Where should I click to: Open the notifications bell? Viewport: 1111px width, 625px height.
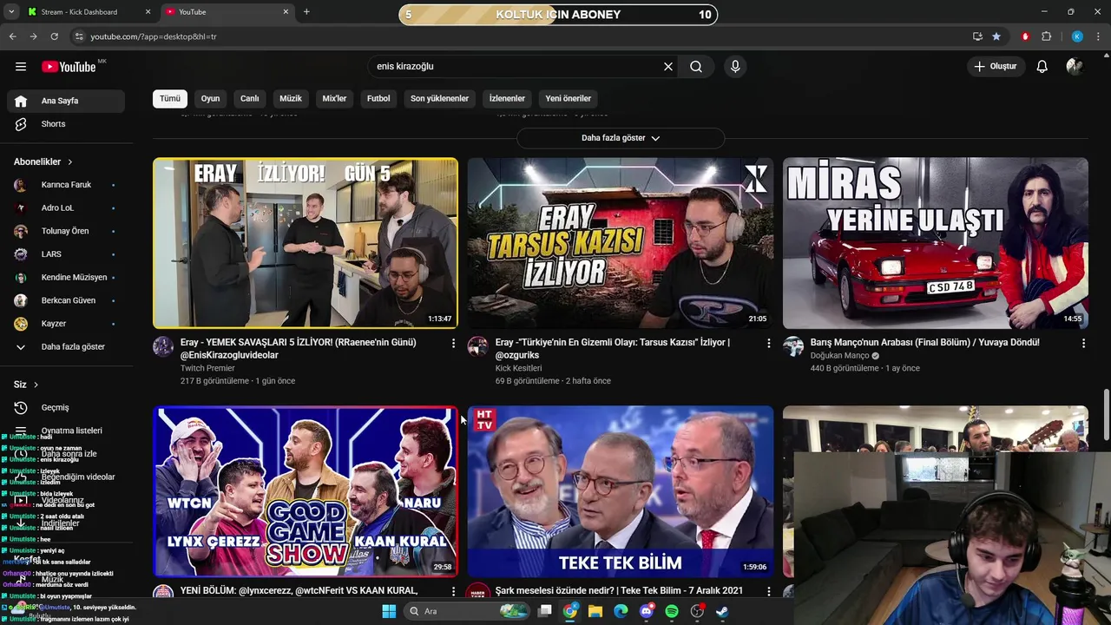tap(1042, 67)
